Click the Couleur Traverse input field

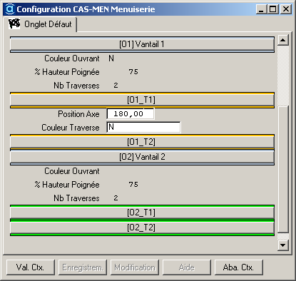(143, 127)
